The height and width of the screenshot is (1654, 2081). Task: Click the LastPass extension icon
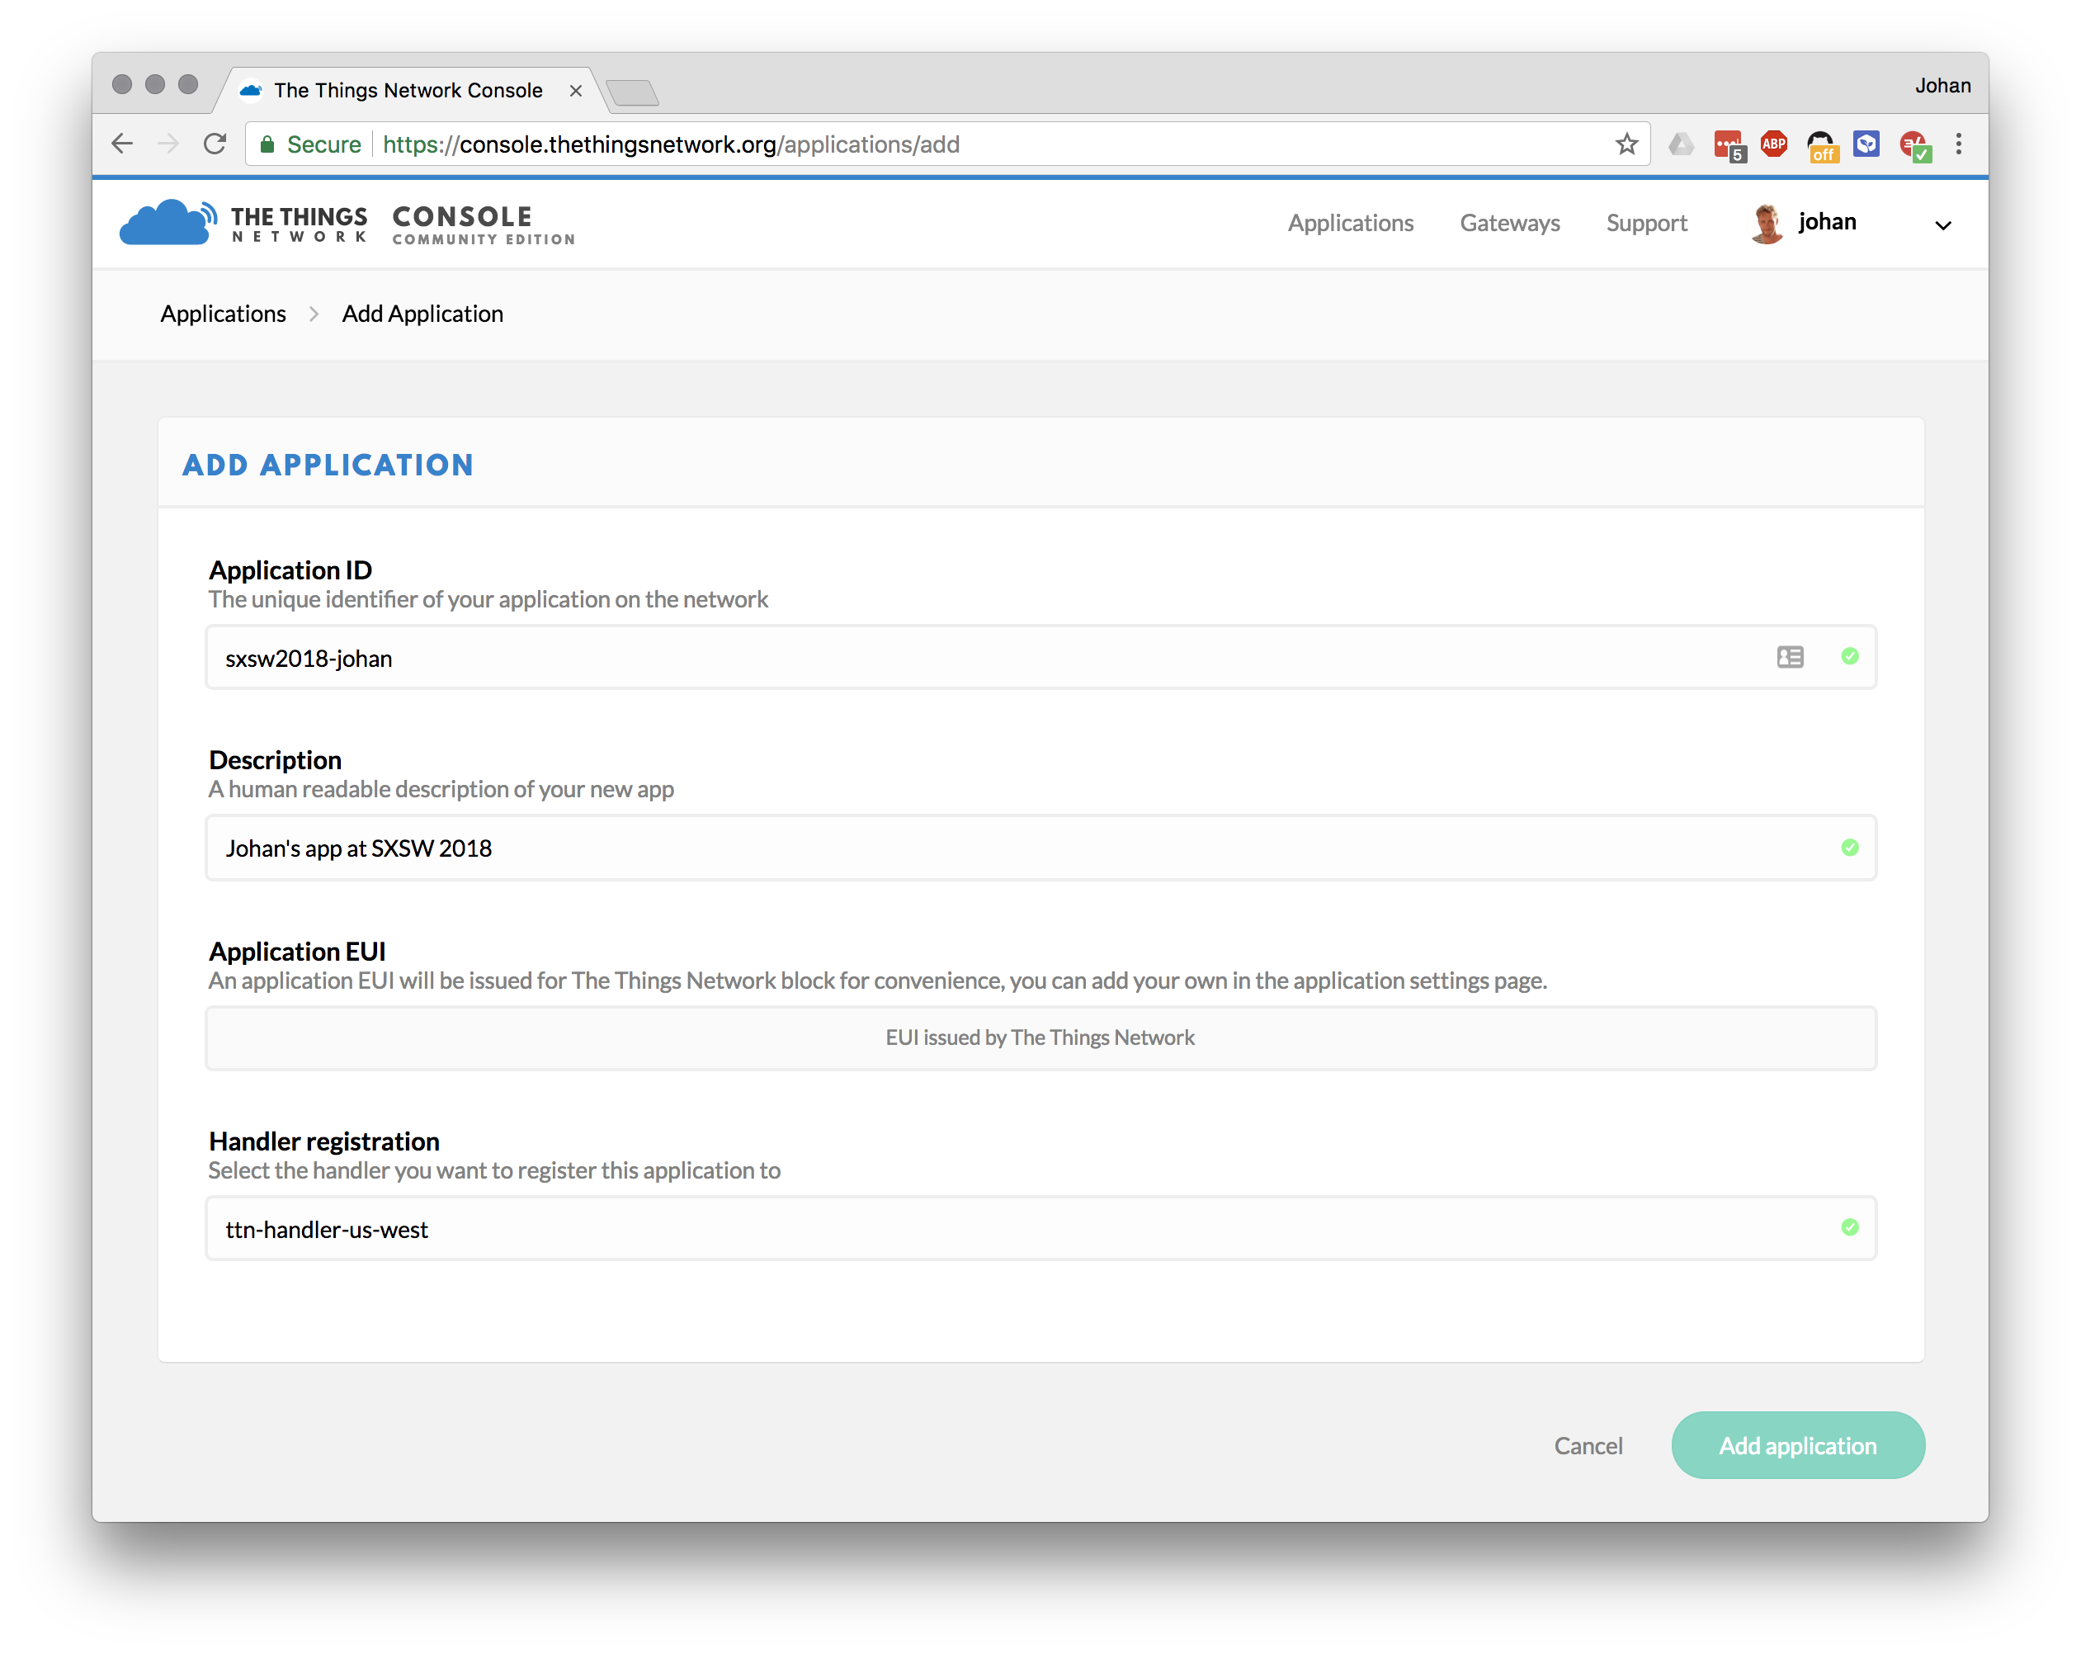click(x=1728, y=144)
